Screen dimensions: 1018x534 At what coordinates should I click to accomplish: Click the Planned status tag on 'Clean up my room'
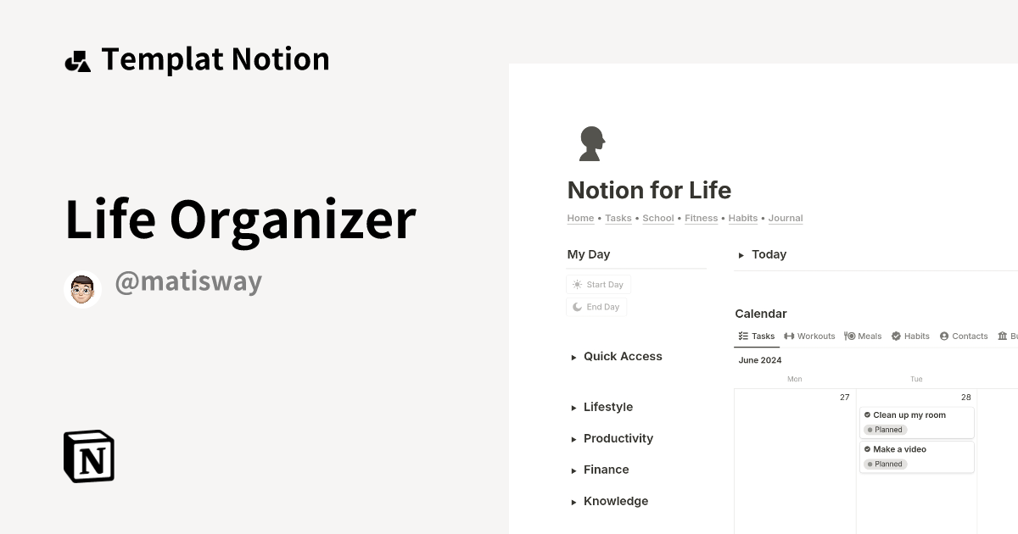pyautogui.click(x=885, y=430)
